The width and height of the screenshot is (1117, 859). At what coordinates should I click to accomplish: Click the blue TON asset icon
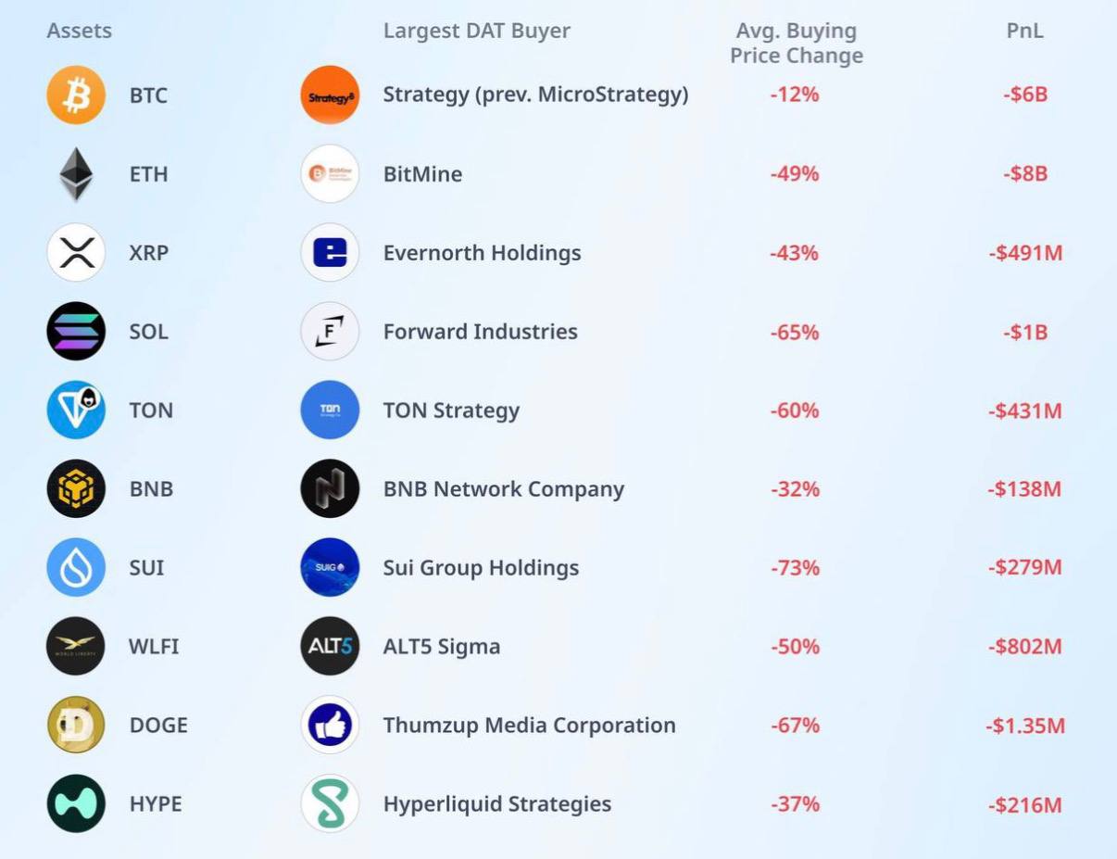point(76,411)
